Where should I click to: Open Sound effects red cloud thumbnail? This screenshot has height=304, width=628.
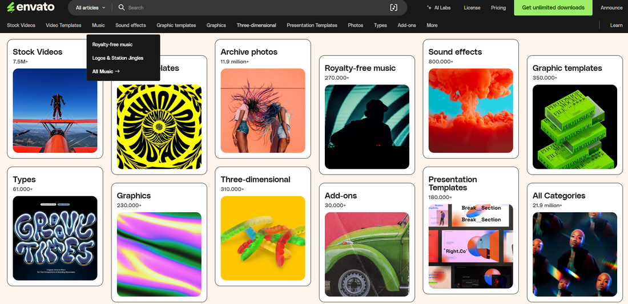coord(470,111)
